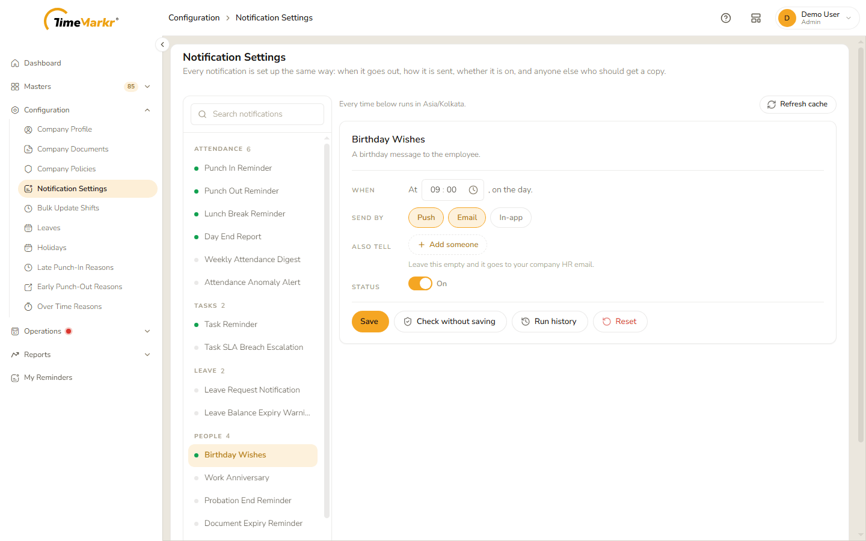
Task: Click Add someone under Also Tell
Action: click(448, 245)
